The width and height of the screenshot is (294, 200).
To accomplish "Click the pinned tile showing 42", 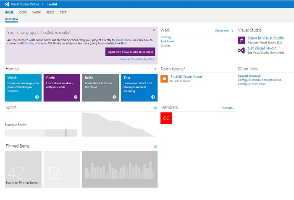I will click(x=23, y=169).
